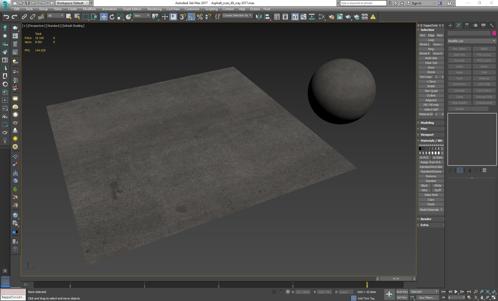Open the Octane menu
Screen dimensions: 498x301
coord(255,9)
